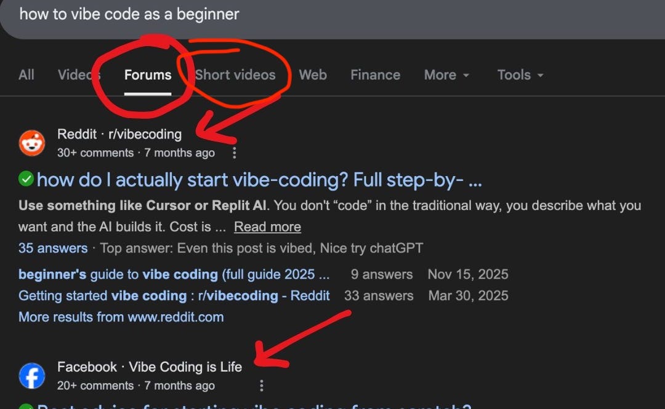Click the Read more link
The image size is (665, 409).
pos(267,227)
